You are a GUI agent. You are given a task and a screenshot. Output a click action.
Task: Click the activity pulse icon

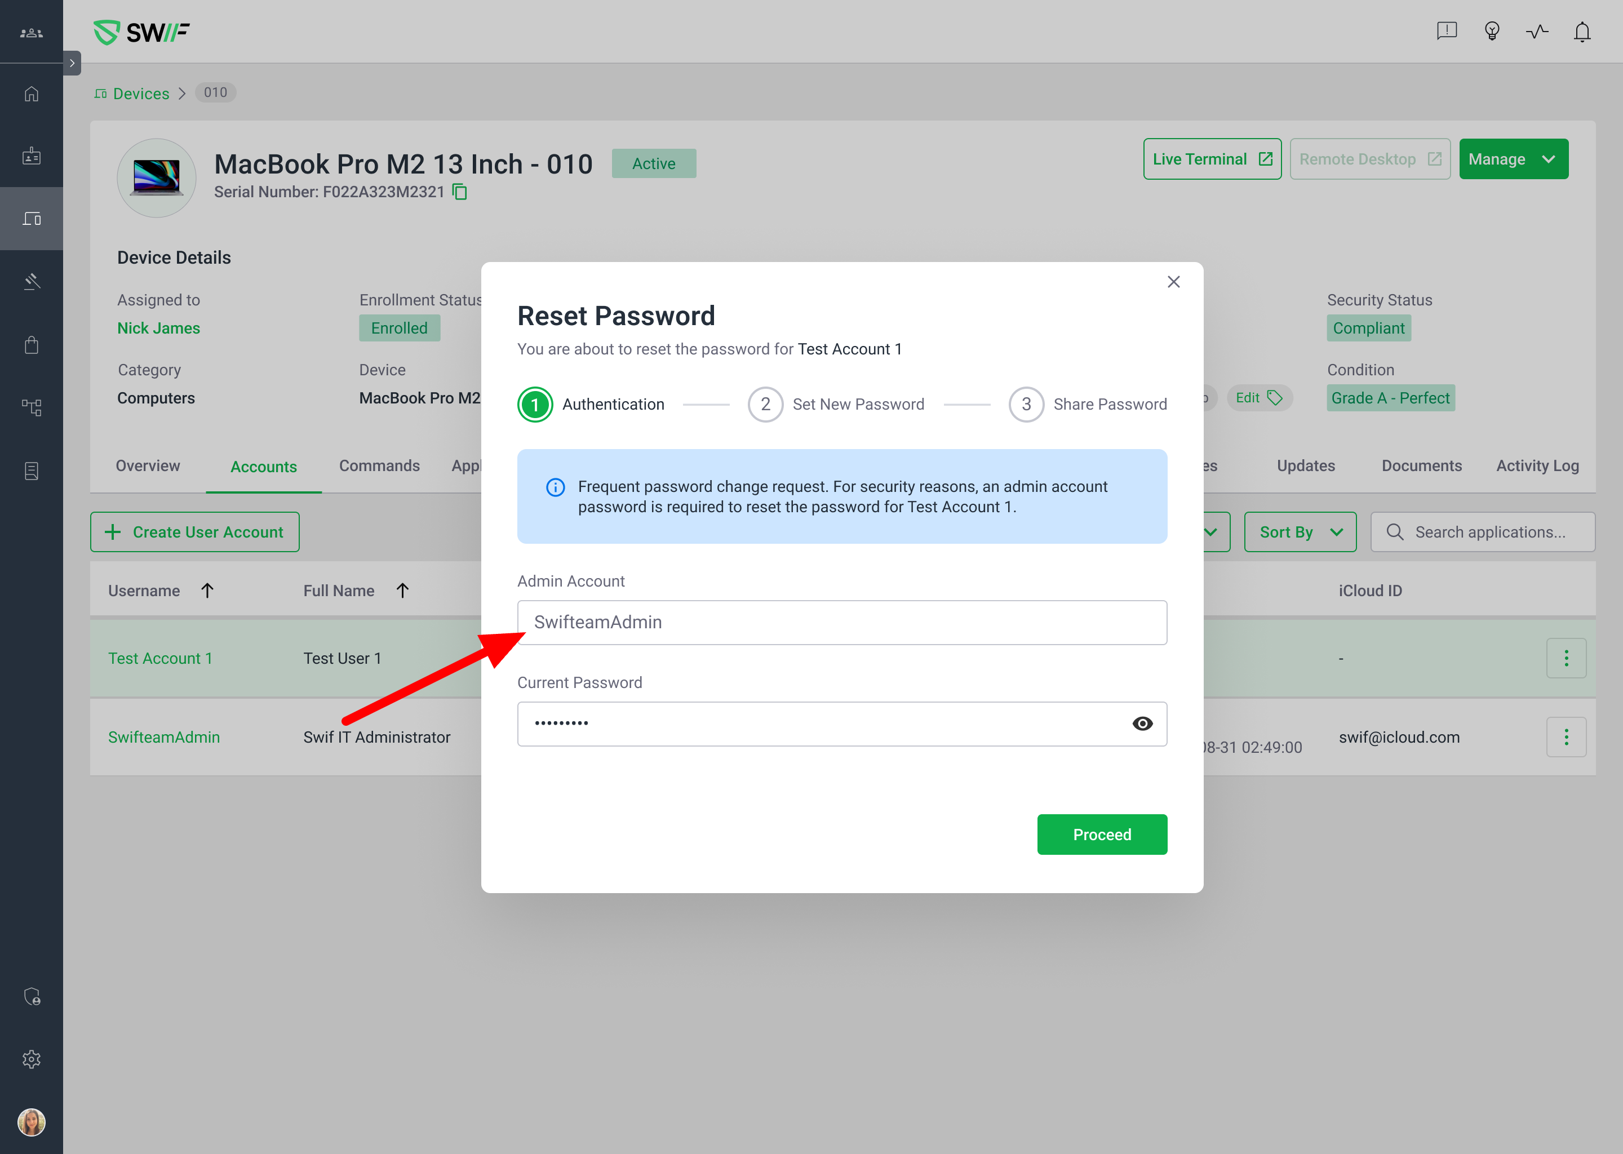pyautogui.click(x=1536, y=31)
